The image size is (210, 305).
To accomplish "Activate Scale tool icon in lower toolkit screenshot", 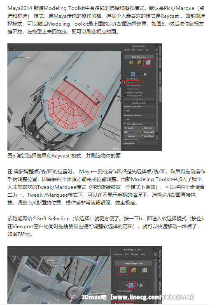I will point(141,285).
